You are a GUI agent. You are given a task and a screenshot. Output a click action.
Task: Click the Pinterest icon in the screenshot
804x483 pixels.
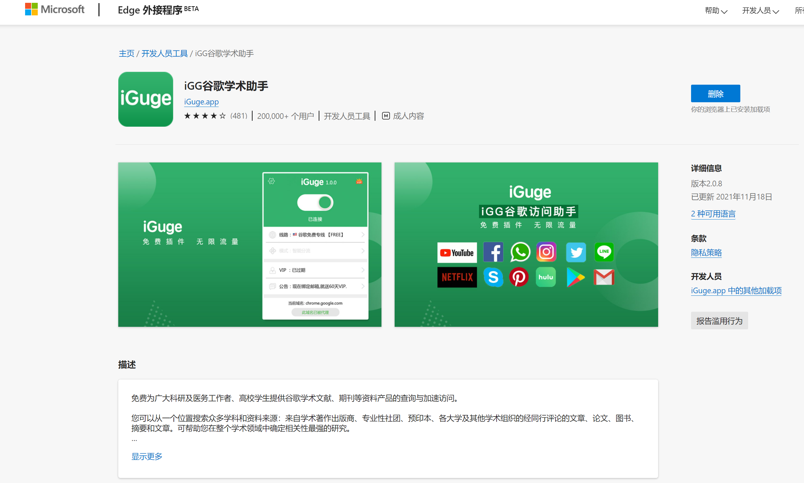click(519, 277)
